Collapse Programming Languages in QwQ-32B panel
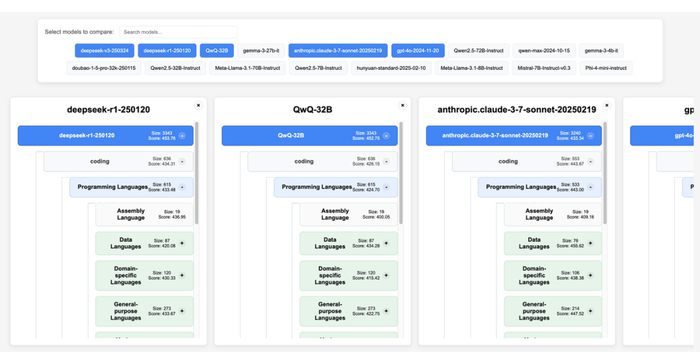Screen dimensions: 700x364 tap(386, 187)
